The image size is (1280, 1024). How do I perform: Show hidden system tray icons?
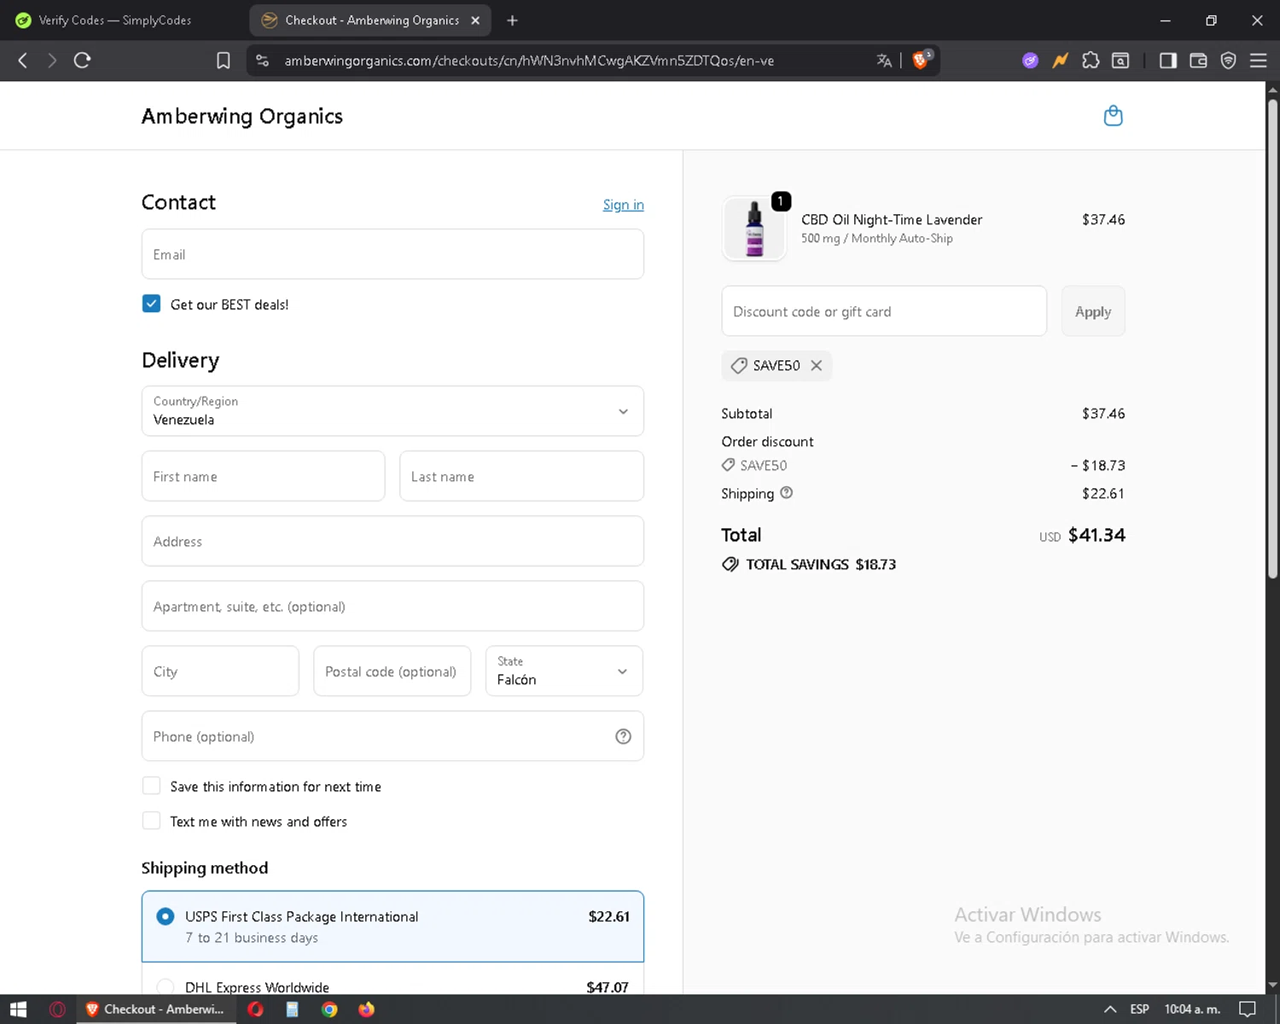click(x=1110, y=1009)
